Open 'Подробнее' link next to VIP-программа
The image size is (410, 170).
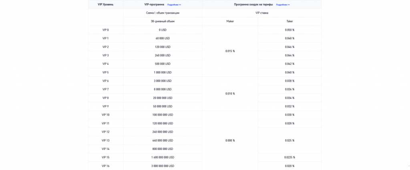[174, 5]
